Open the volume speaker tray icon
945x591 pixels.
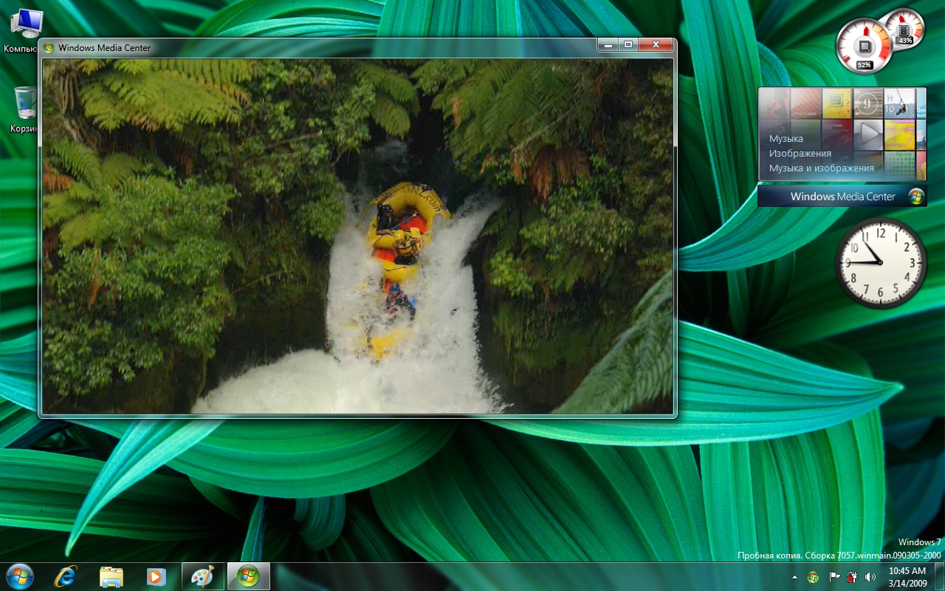coord(870,577)
